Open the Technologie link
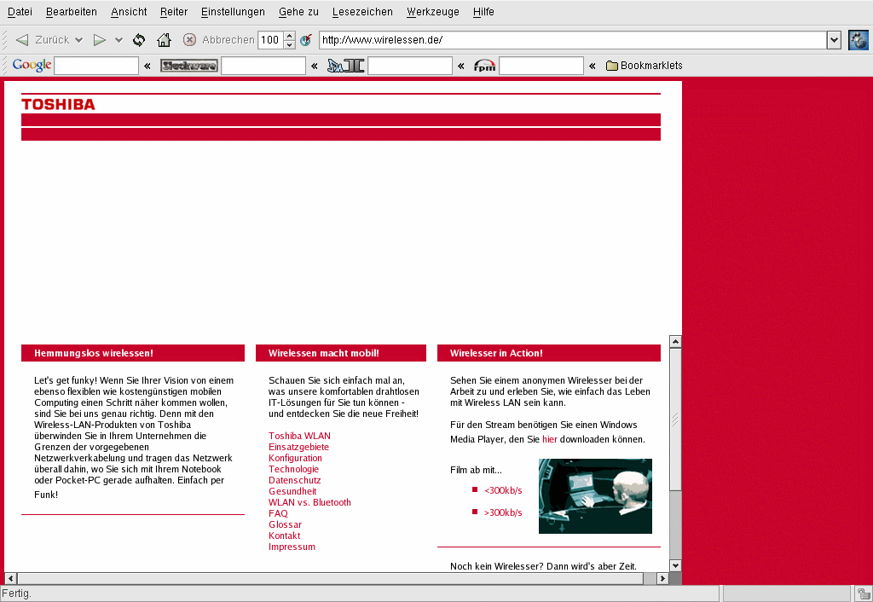 point(293,470)
